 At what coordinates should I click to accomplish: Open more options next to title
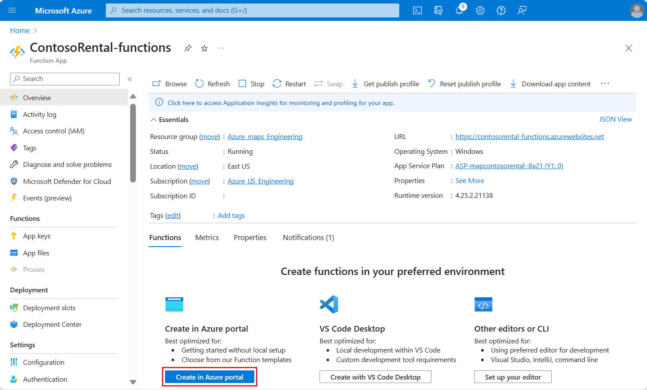click(221, 48)
